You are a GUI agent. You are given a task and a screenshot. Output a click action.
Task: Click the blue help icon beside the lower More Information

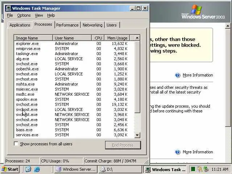[x=178, y=152]
